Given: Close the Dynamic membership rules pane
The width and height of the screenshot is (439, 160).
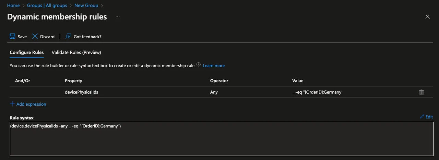Looking at the screenshot, I should pos(427,17).
